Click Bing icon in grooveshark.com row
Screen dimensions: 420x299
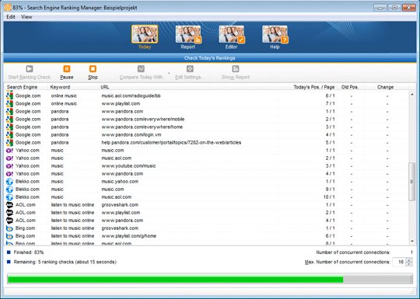9,228
